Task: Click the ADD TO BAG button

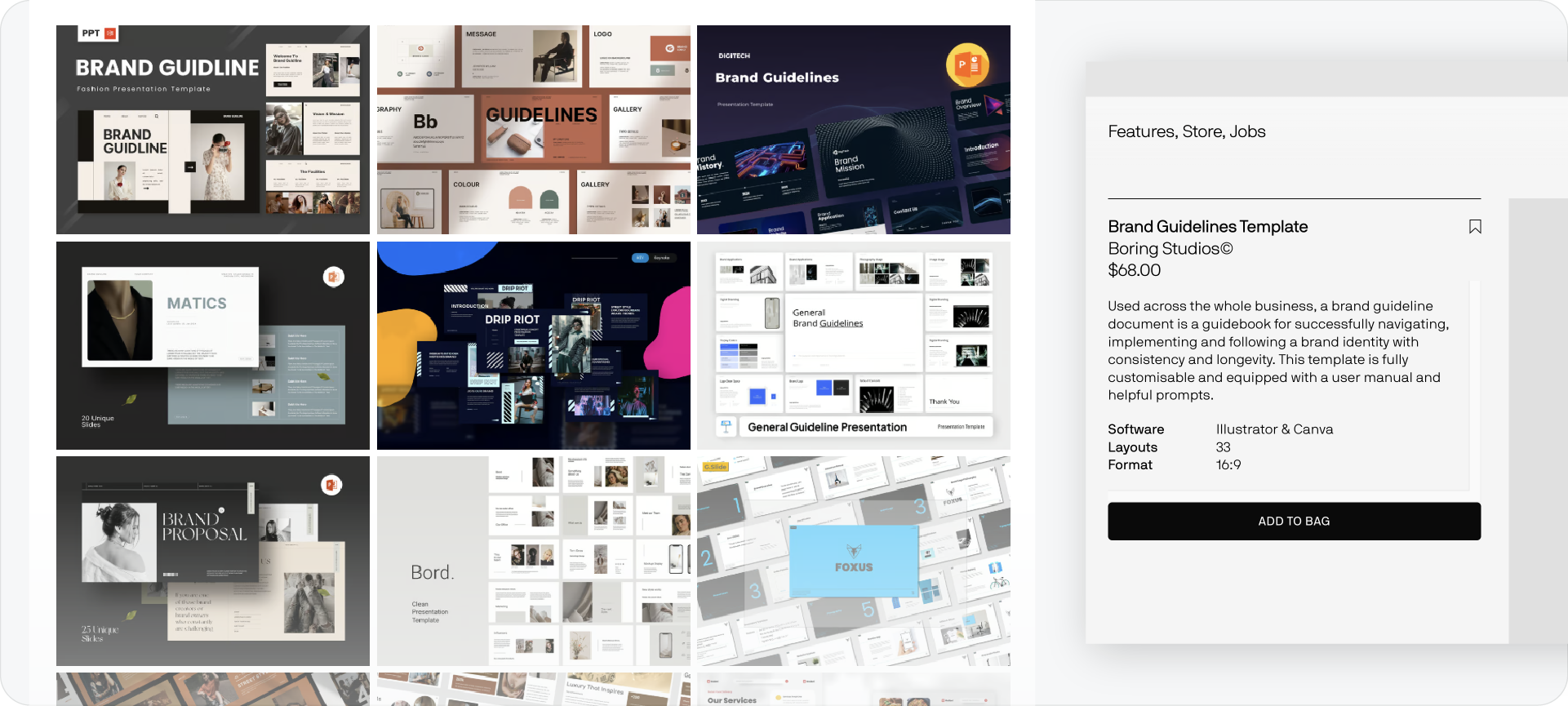Action: (x=1294, y=521)
